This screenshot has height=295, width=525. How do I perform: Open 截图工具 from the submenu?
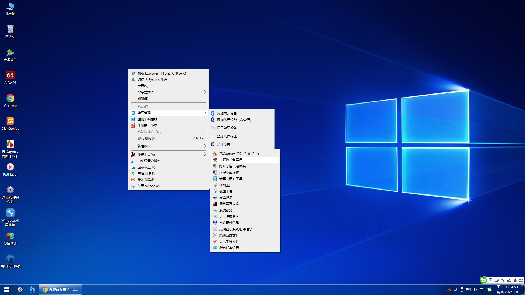(245, 191)
